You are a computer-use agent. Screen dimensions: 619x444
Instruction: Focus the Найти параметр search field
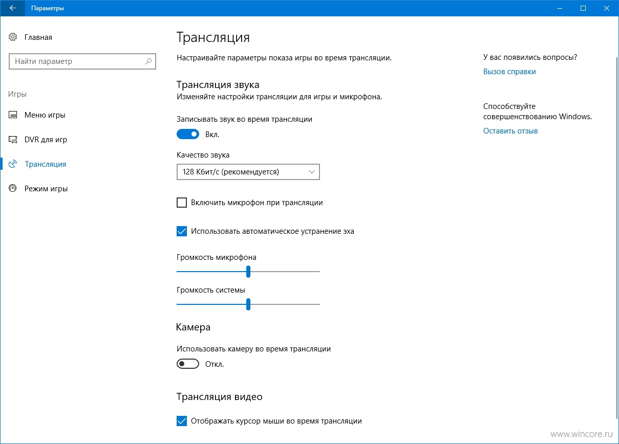(82, 61)
